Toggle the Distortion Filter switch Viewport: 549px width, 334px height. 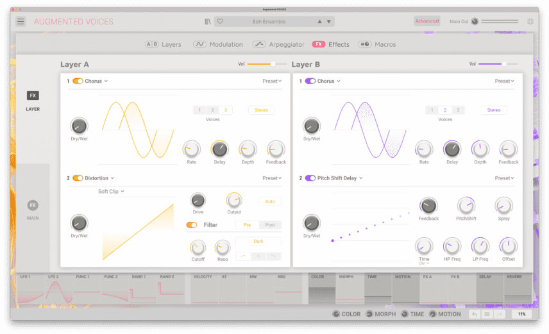(192, 225)
